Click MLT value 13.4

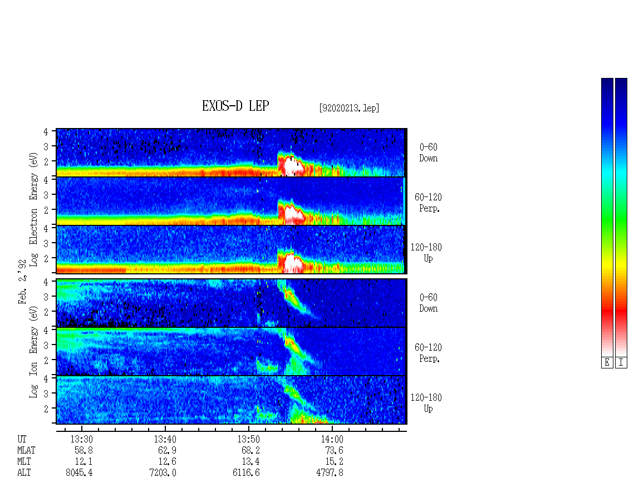[250, 461]
